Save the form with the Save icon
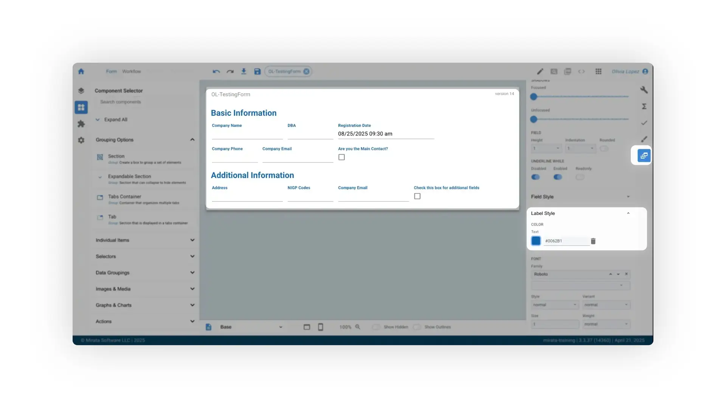The height and width of the screenshot is (408, 726). tap(257, 71)
